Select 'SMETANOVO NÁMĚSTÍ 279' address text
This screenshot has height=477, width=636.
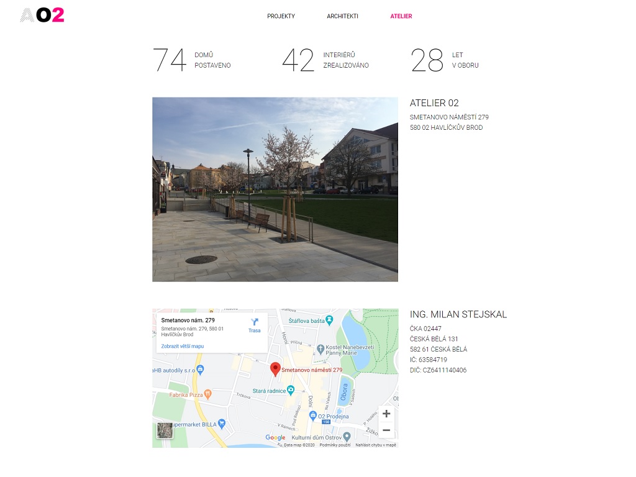[x=449, y=117]
